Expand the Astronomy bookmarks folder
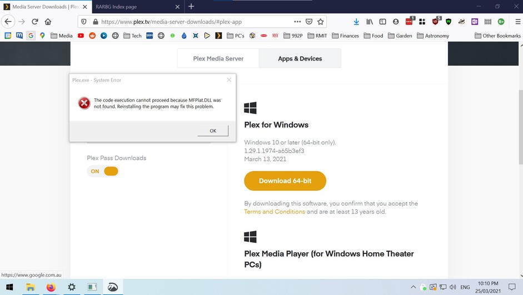Viewport: 523px width, 295px height. pyautogui.click(x=433, y=36)
